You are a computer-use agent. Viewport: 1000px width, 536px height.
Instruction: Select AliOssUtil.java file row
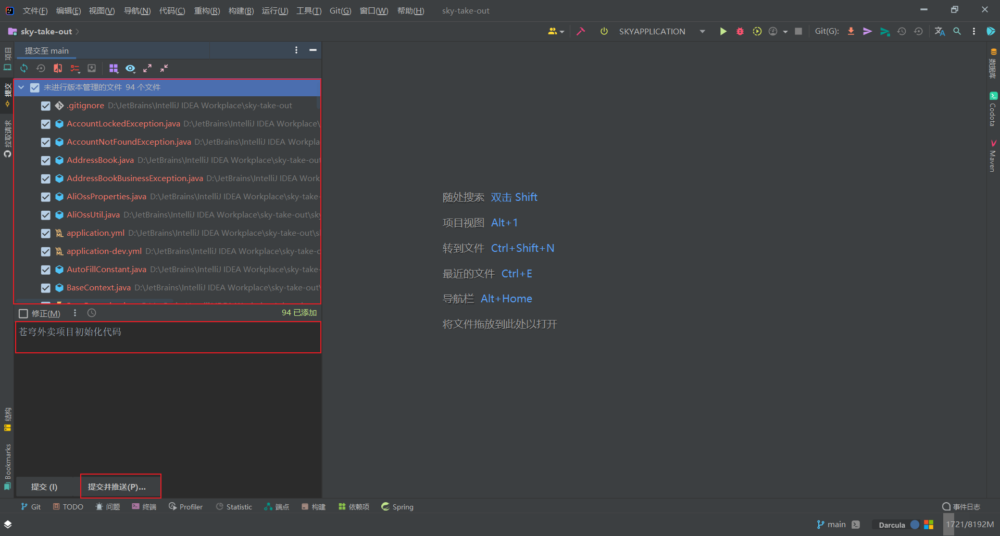coord(168,215)
